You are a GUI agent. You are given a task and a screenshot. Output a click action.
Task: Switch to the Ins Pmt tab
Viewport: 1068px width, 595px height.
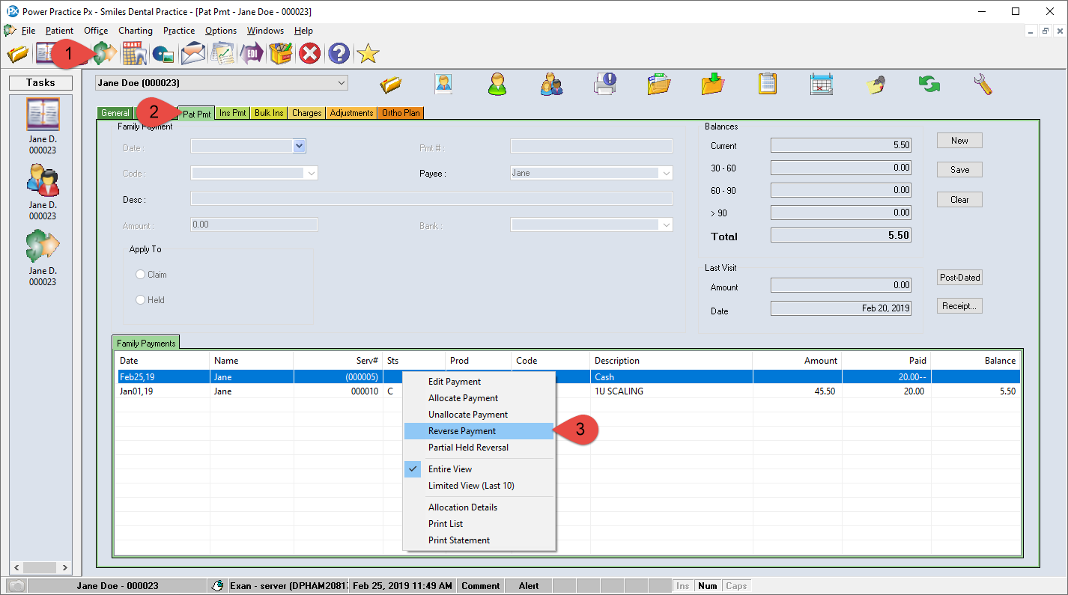(x=233, y=113)
